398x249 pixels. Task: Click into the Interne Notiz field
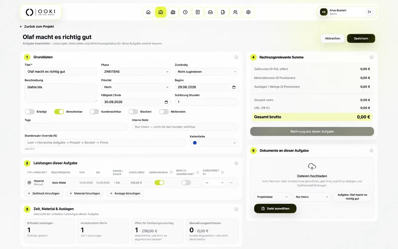coord(185,127)
